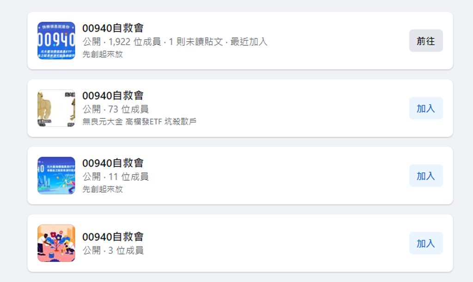Click the llama picture of the 73-member group
Image resolution: width=473 pixels, height=282 pixels.
pos(56,108)
